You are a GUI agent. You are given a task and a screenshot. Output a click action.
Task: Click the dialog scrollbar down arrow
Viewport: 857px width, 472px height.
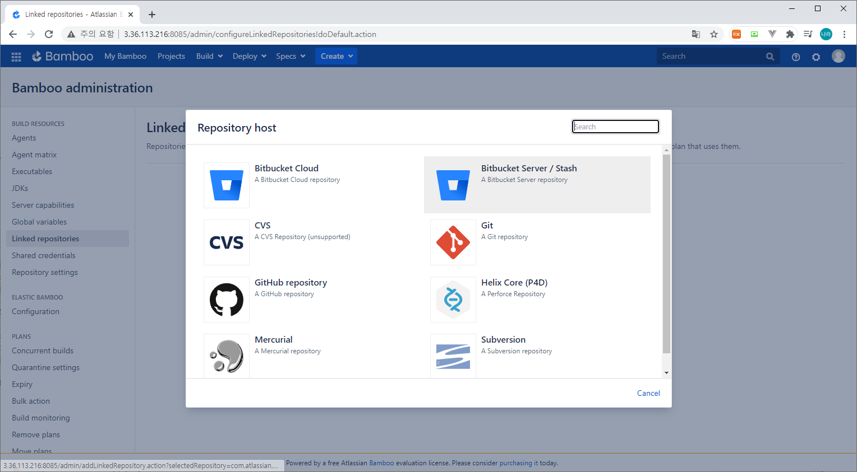666,373
